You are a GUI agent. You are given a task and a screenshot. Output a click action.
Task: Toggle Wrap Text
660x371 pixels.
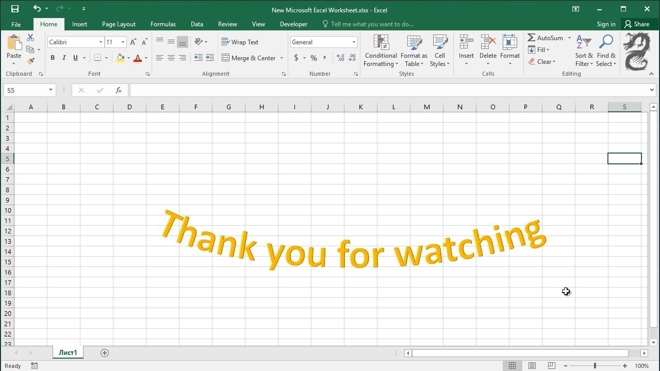coord(240,42)
